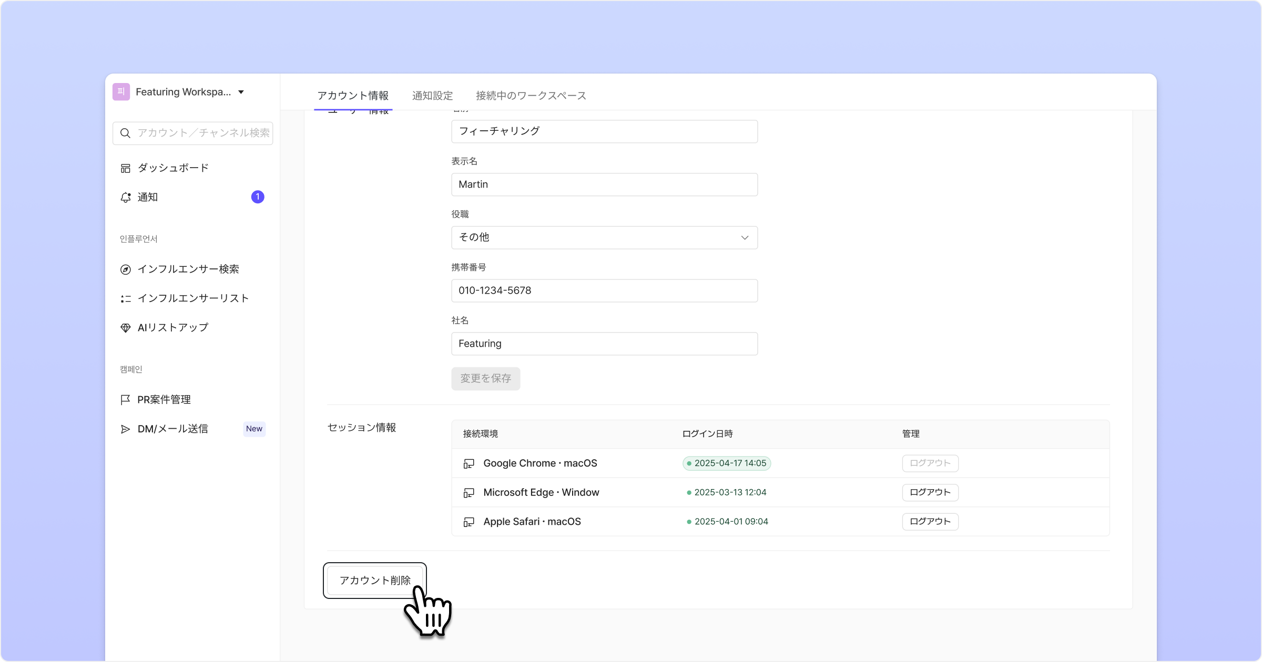Click the PR案件管理 flag icon
The width and height of the screenshot is (1262, 662).
[125, 400]
